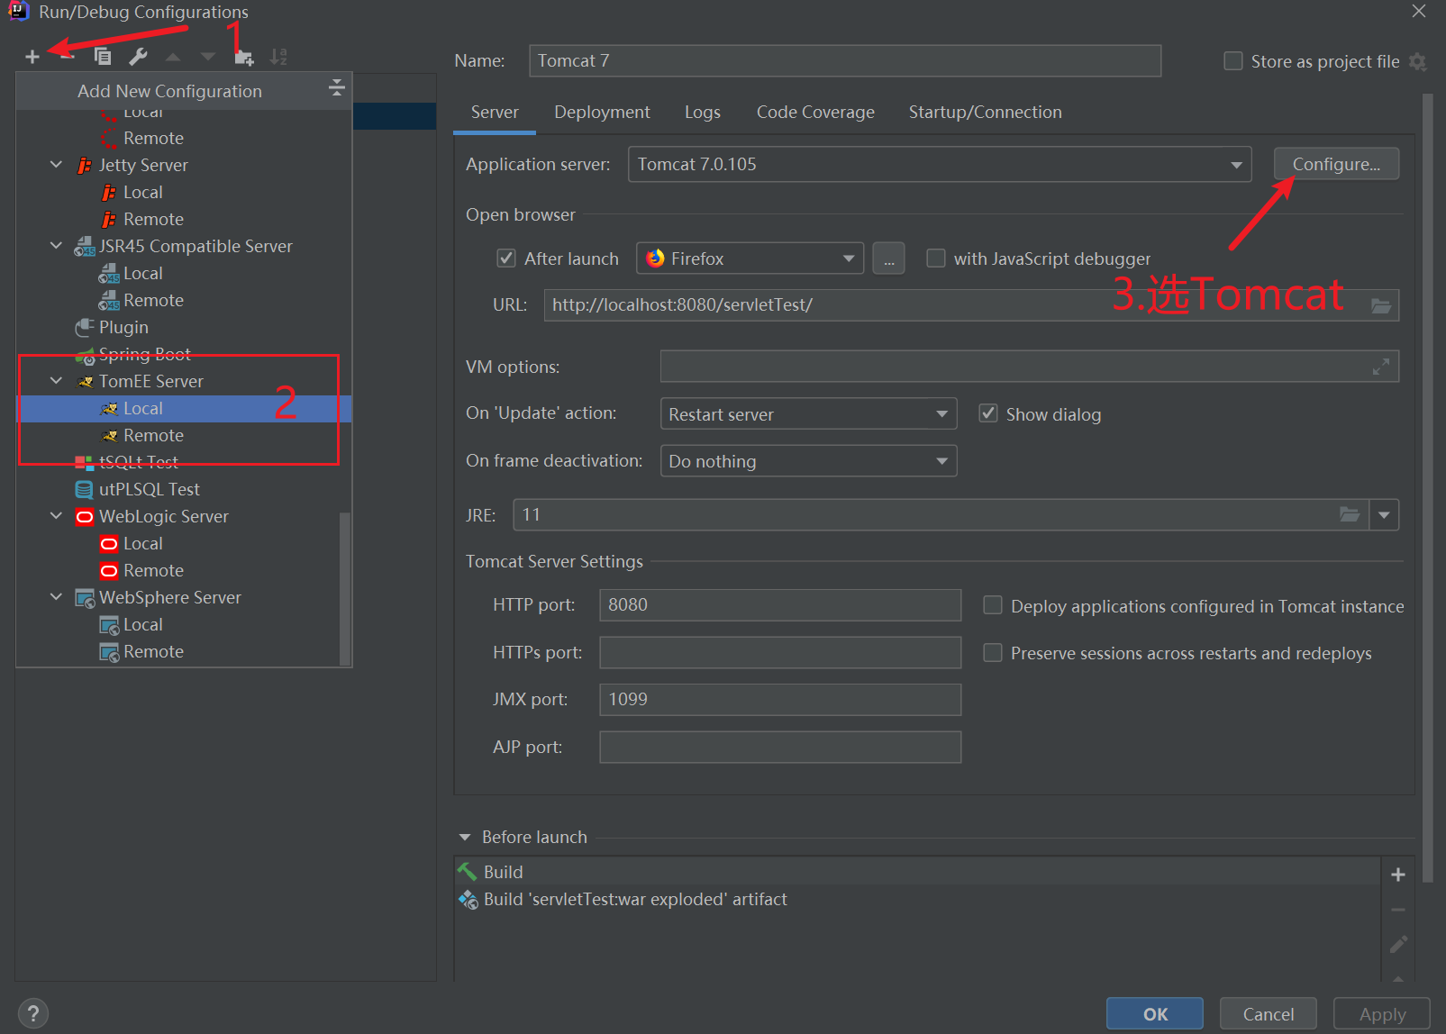Click the HTTPs port field
This screenshot has height=1034, width=1446.
pos(780,652)
